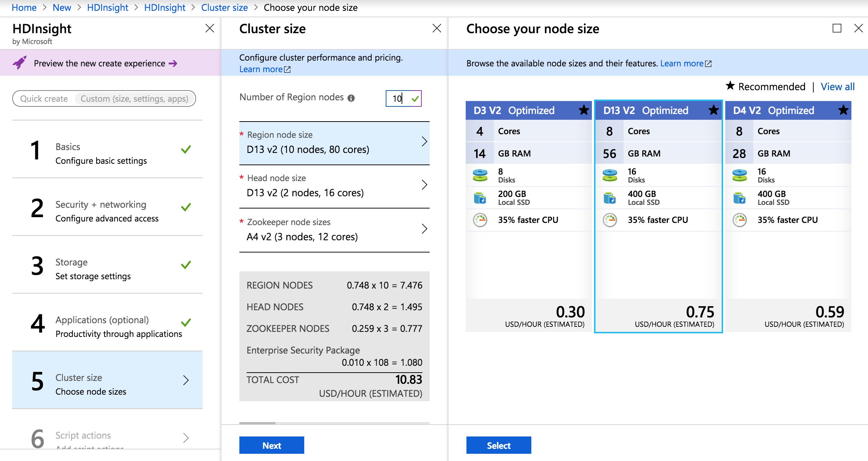The height and width of the screenshot is (461, 868).
Task: Switch to Custom (size, settings, apps) mode
Action: click(134, 99)
